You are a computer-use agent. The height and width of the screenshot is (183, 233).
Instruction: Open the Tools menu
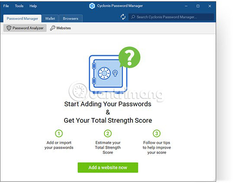point(19,6)
